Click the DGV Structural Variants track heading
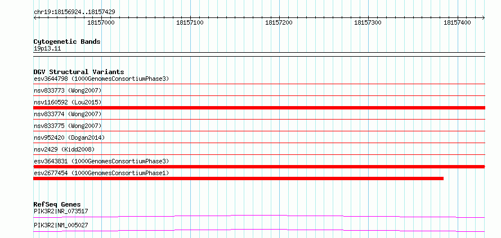Viewport: 501px width, 238px height. pos(79,72)
